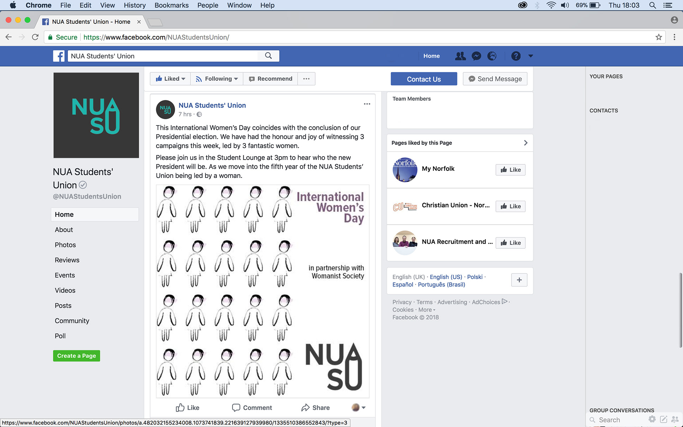The width and height of the screenshot is (683, 427).
Task: Click the Quick Help question mark icon
Action: tap(516, 56)
